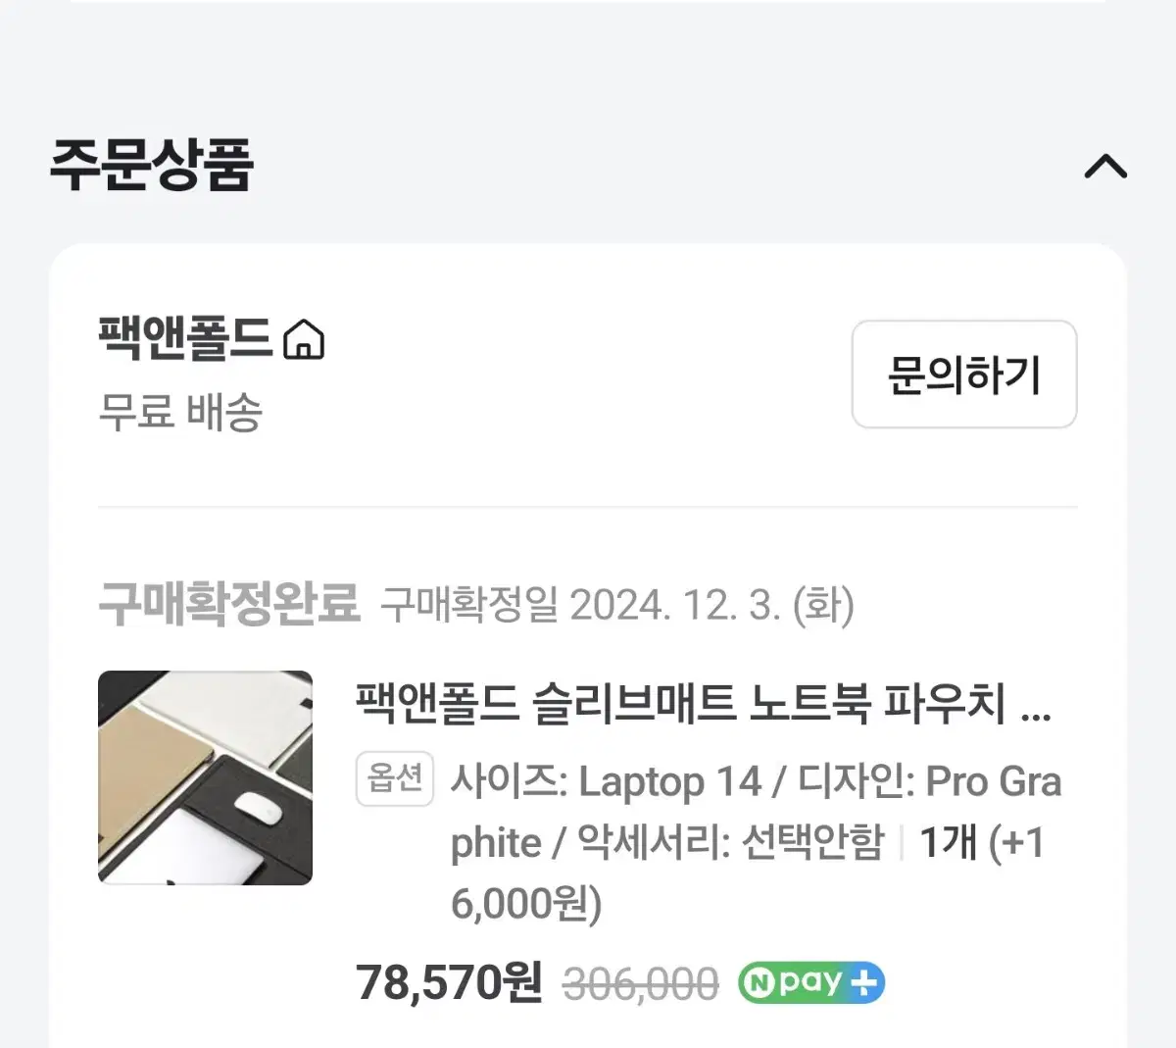
Task: Select the struck-through 306,000 original price
Action: [x=641, y=983]
